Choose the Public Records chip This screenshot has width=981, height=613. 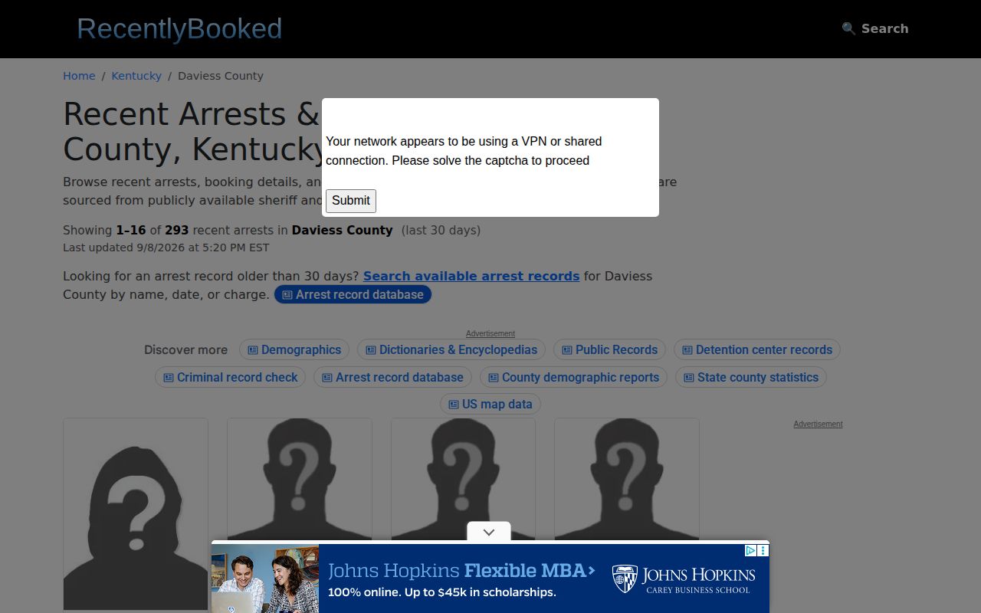tap(609, 349)
